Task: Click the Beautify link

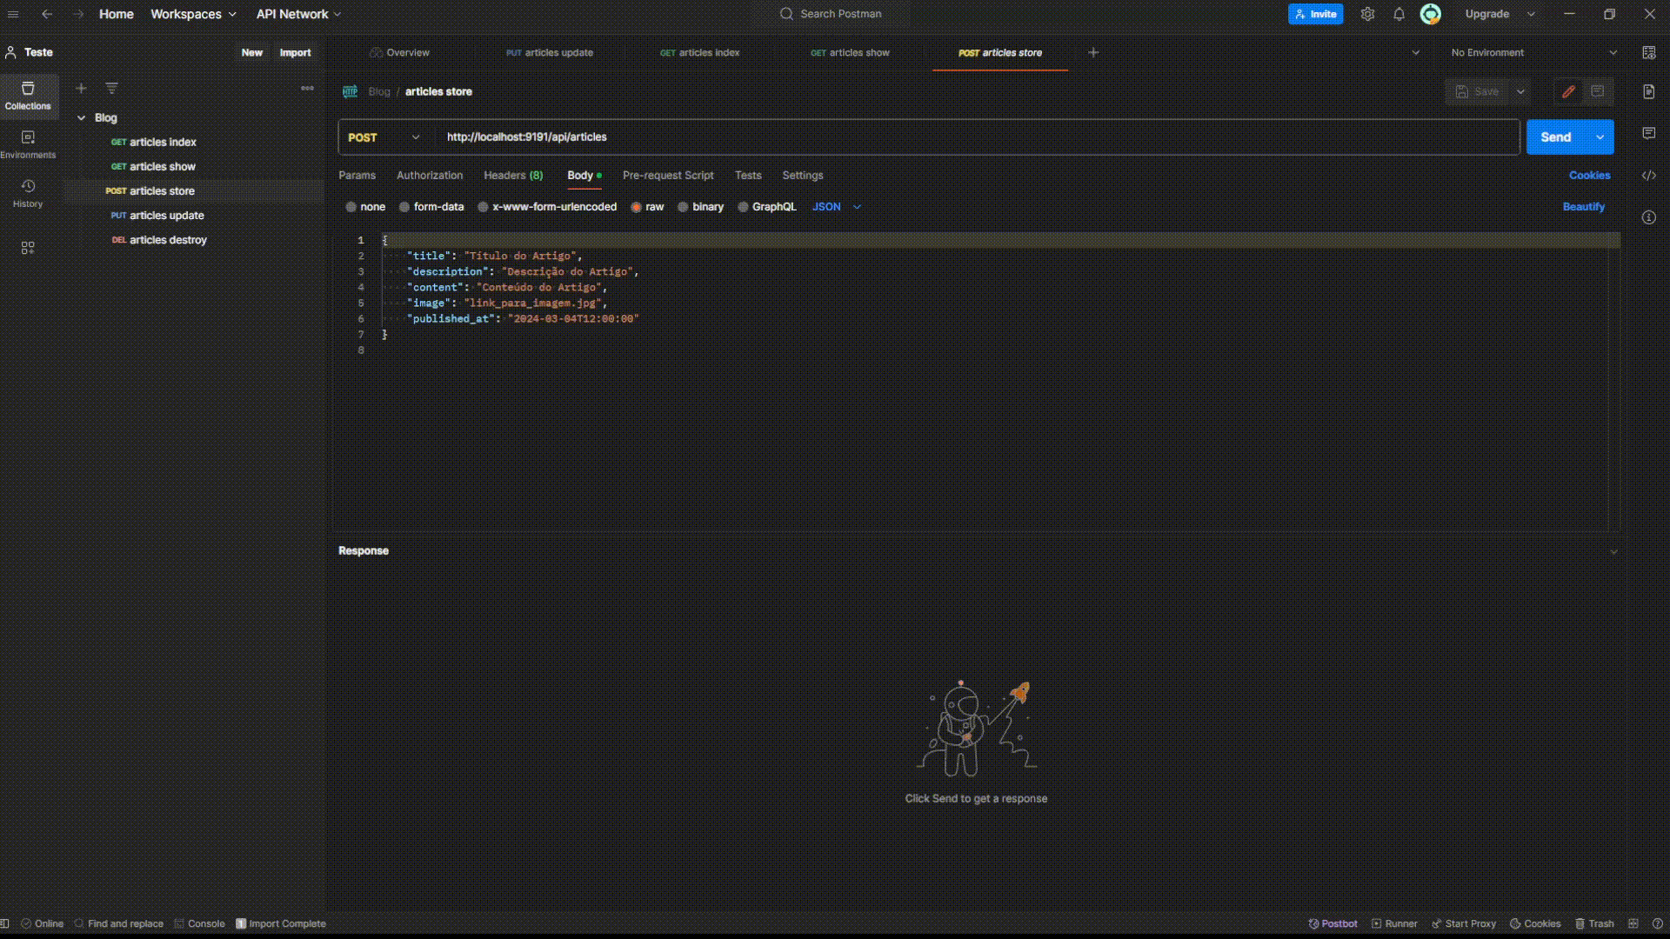Action: point(1583,207)
